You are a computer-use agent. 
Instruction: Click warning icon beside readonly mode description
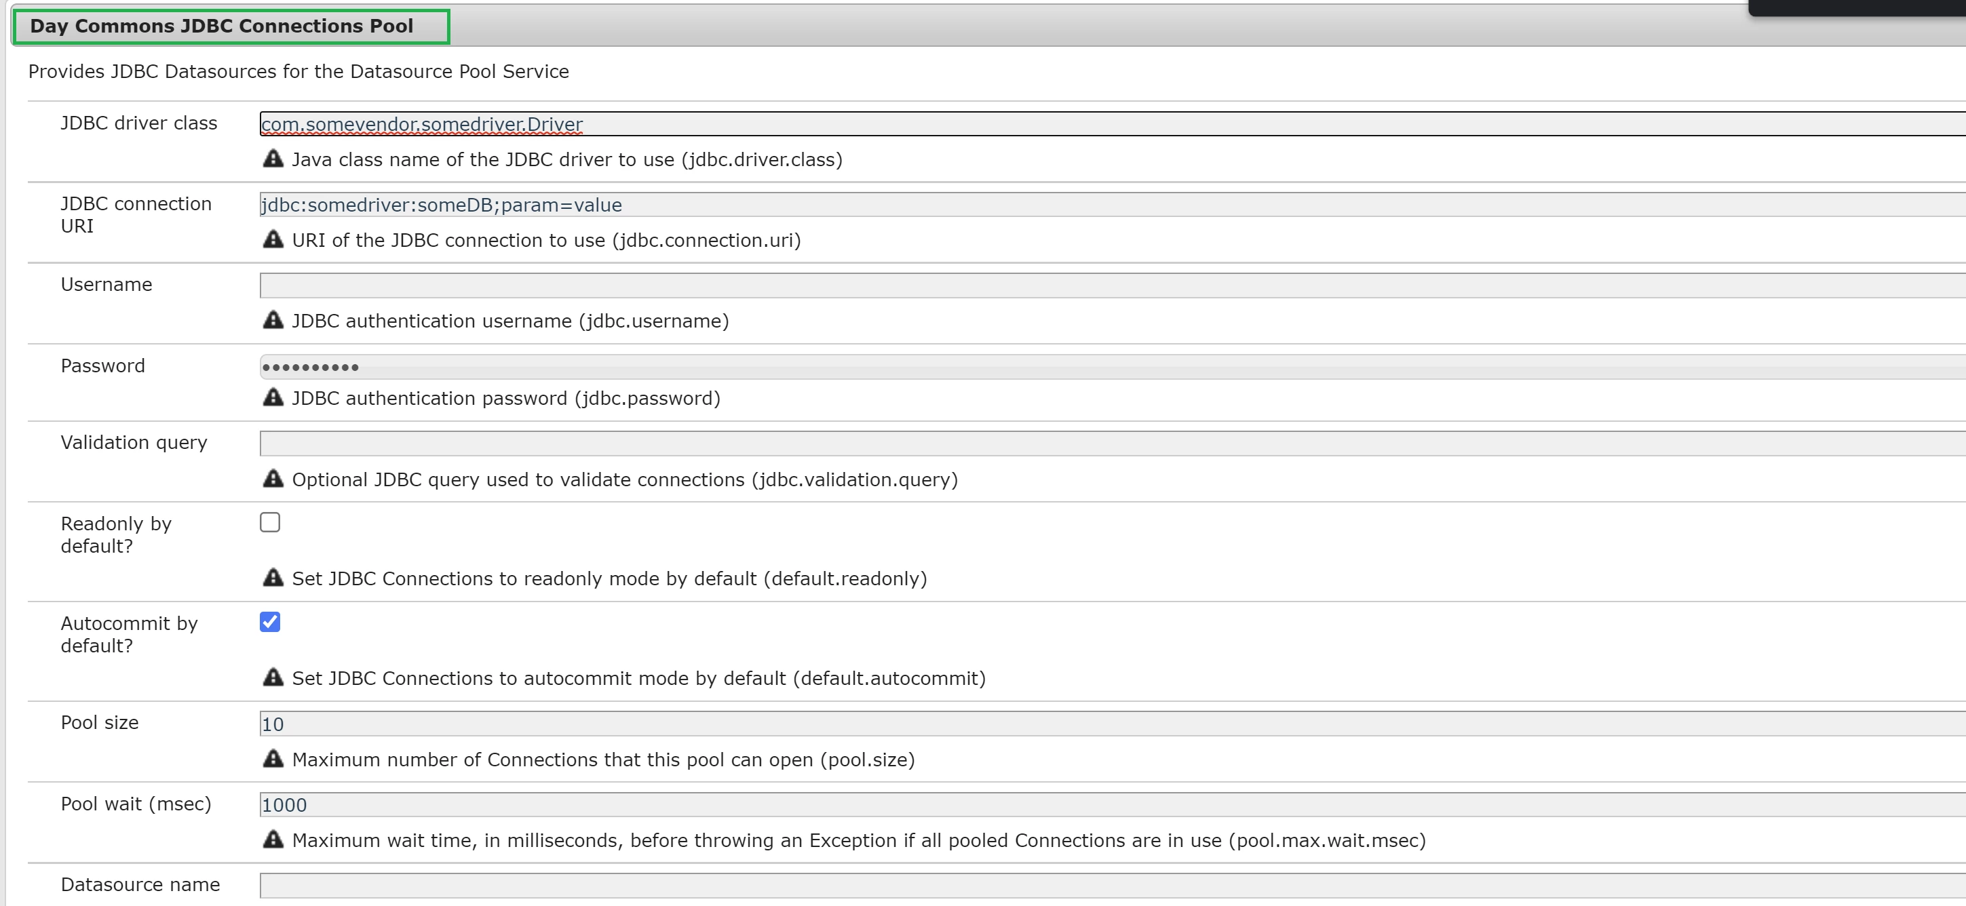coord(273,578)
